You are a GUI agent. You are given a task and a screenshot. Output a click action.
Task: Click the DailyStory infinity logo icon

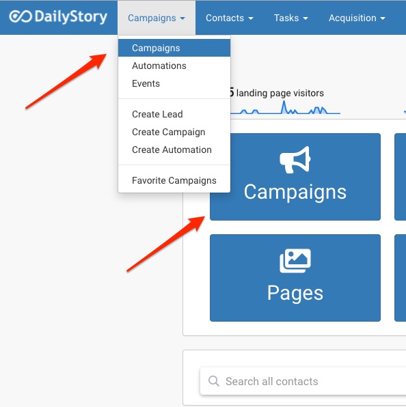[21, 16]
